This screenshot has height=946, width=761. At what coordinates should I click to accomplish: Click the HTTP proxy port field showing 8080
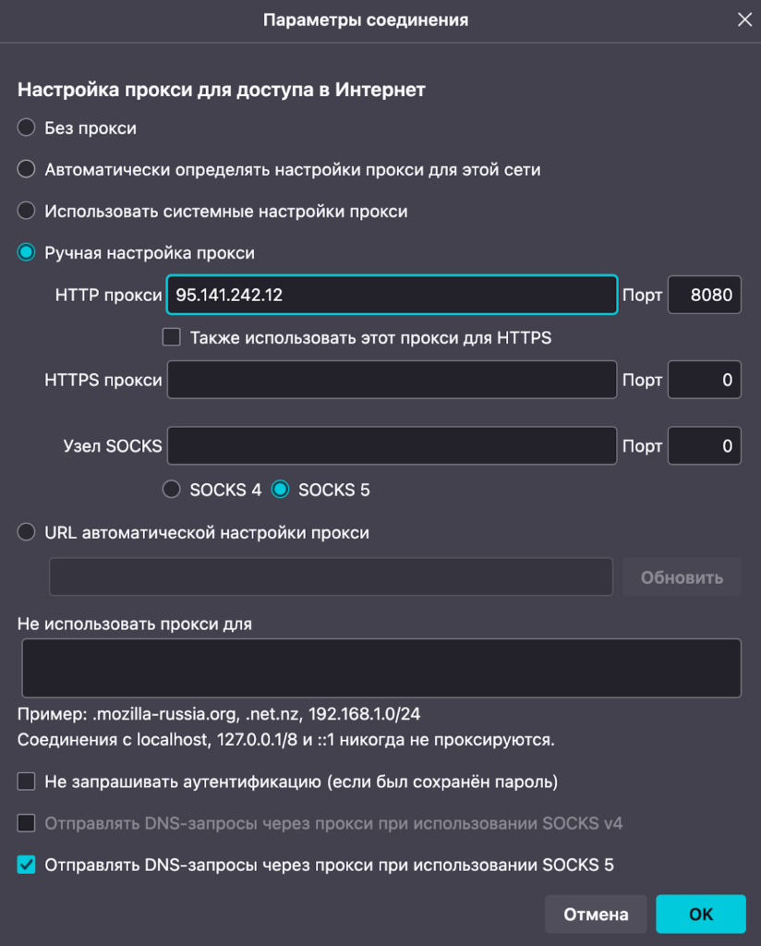(704, 296)
